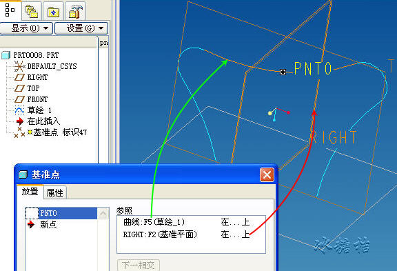Open the layers tab icon
397x271 pixels.
point(32,11)
